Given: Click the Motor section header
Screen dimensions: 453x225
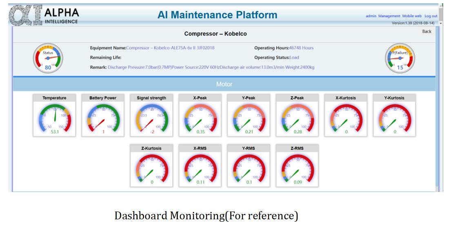Looking at the screenshot, I should [x=224, y=84].
